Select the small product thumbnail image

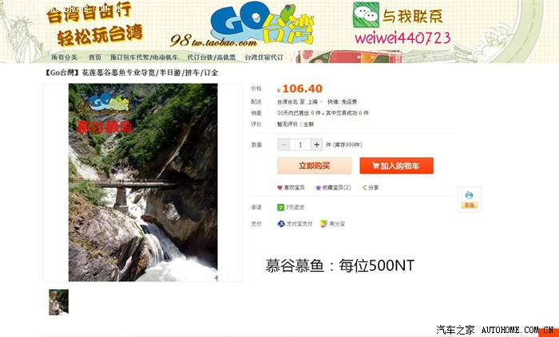(x=59, y=302)
